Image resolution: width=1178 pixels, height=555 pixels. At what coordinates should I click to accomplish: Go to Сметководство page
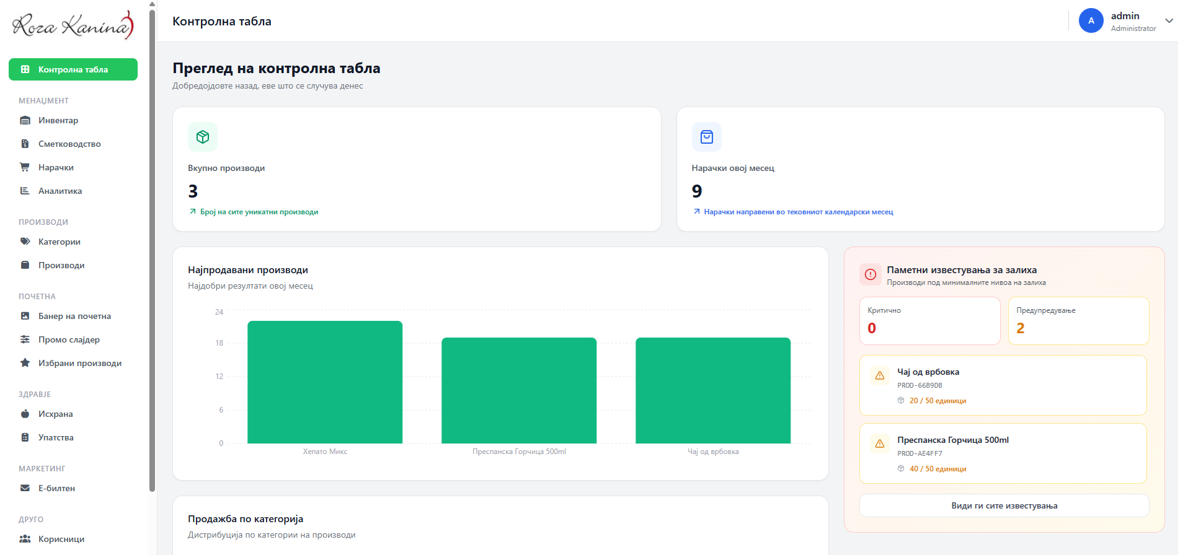[x=73, y=144]
